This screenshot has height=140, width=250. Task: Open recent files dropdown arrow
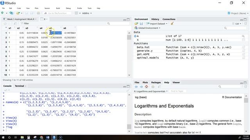pyautogui.click(x=22, y=13)
